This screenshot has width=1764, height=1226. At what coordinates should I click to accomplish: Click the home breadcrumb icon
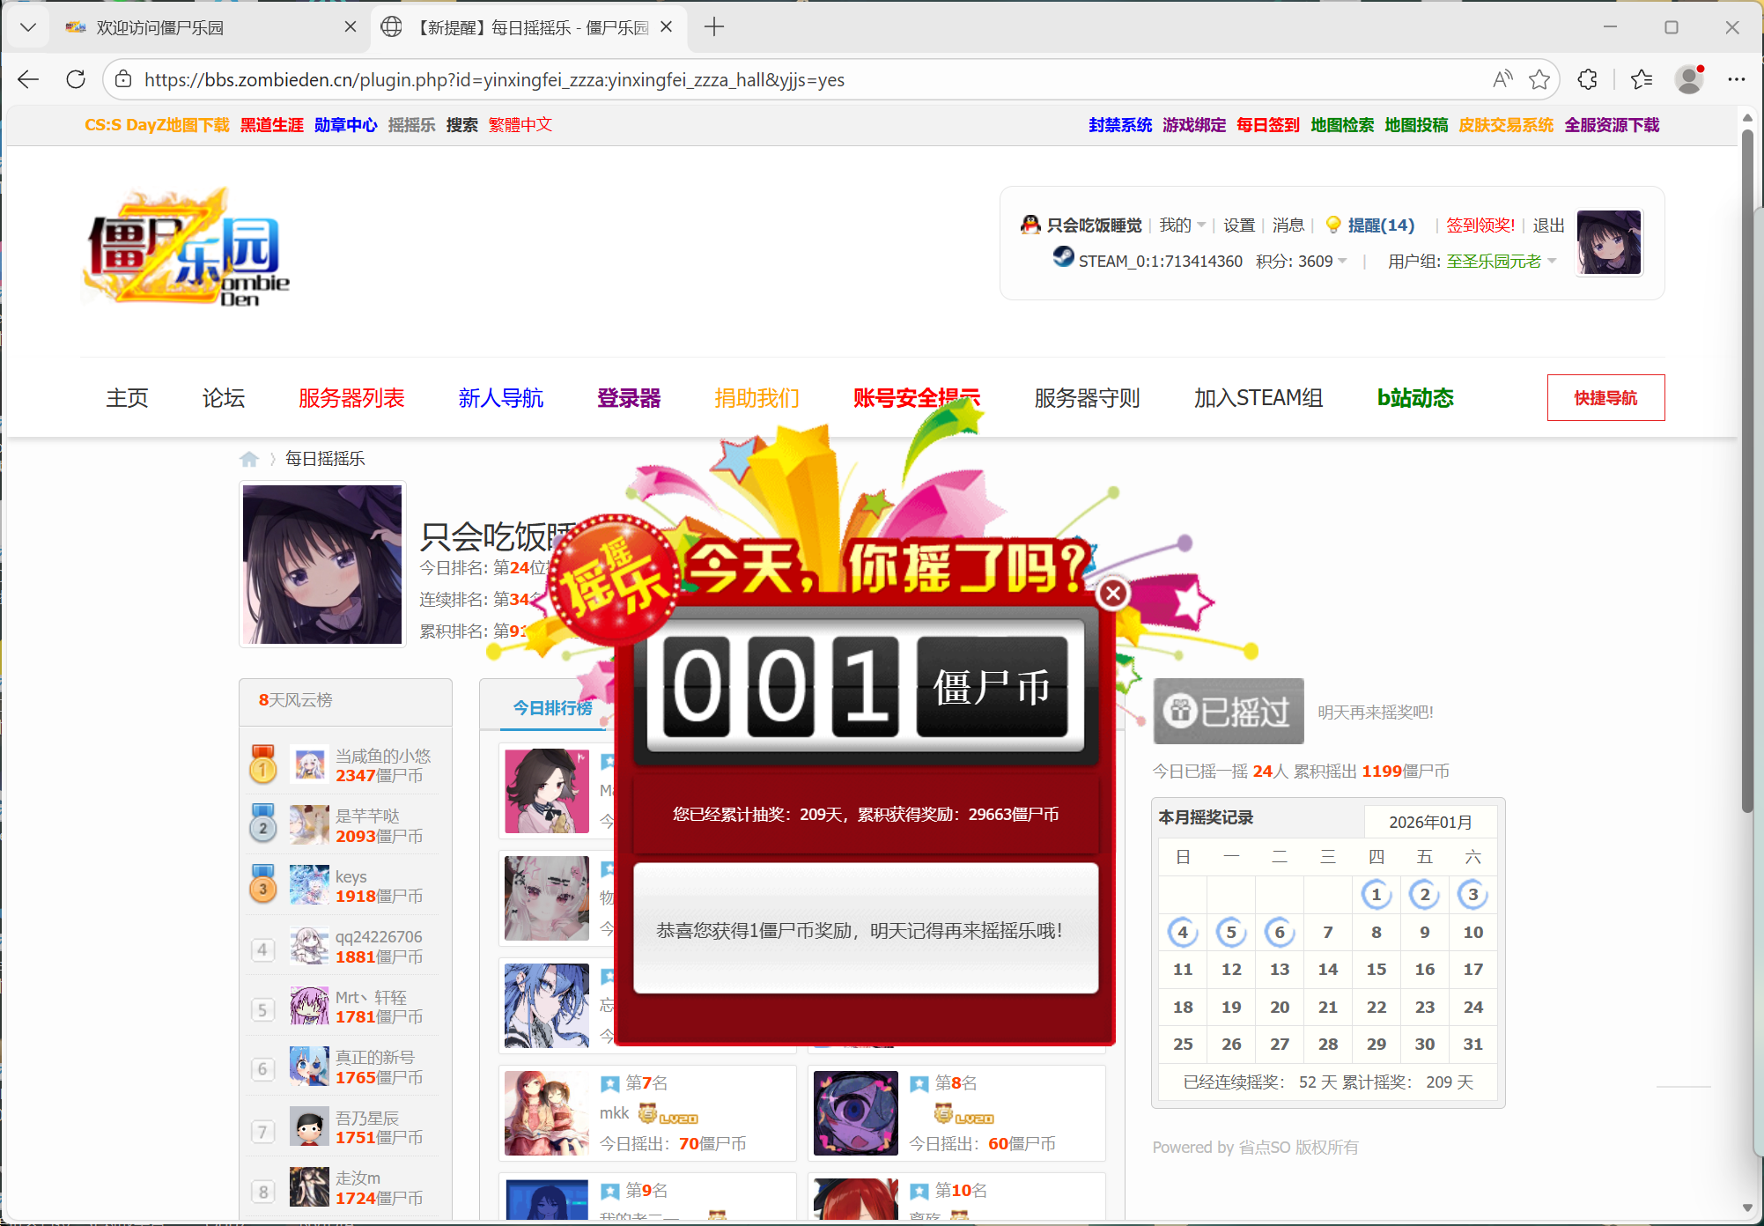[249, 459]
